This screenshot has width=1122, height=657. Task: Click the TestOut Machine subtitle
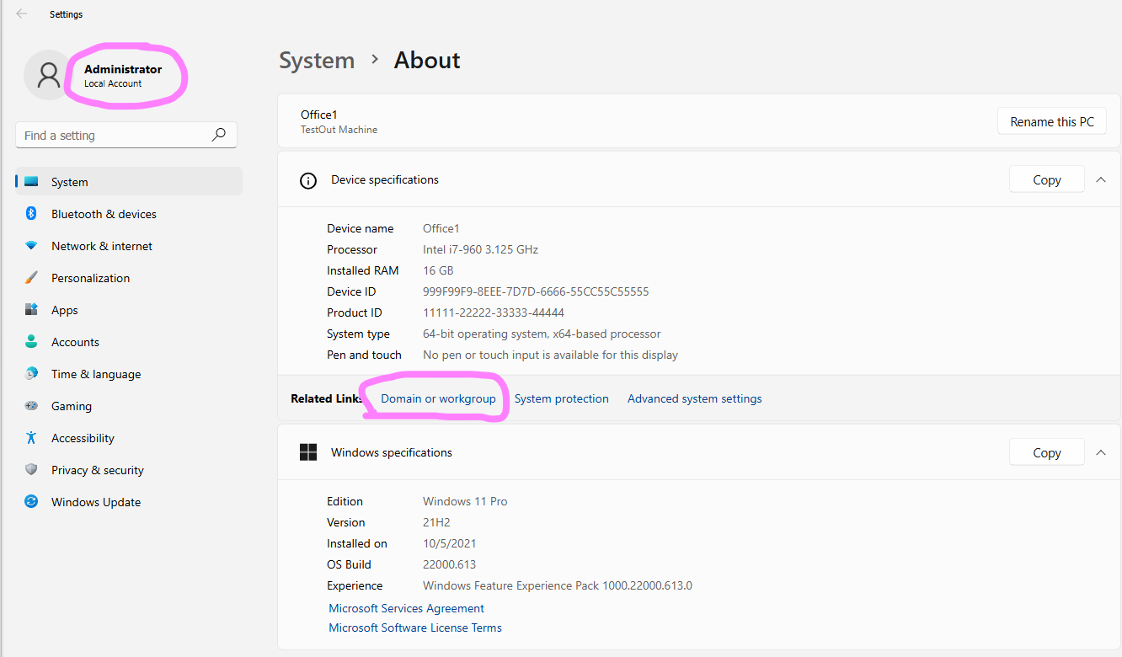click(x=339, y=130)
